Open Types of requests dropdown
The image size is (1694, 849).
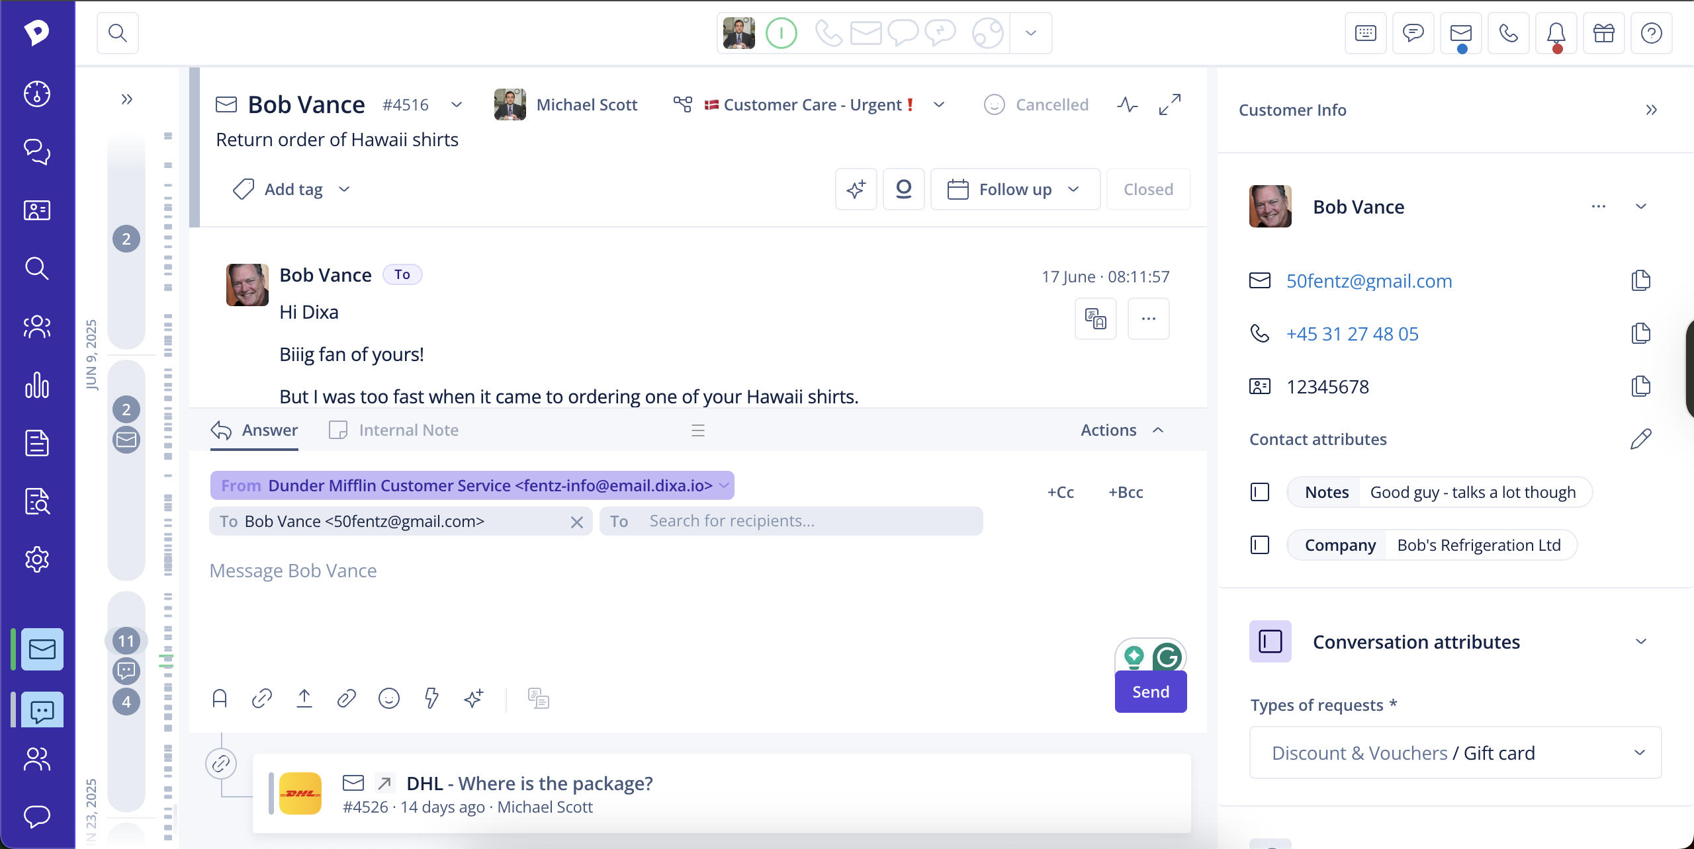pyautogui.click(x=1455, y=752)
